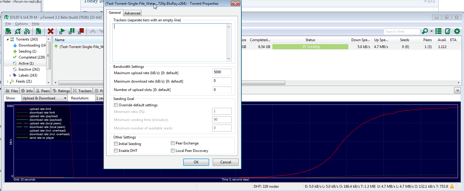The width and height of the screenshot is (464, 191).
Task: Open the Help menu
Action: pyautogui.click(x=36, y=24)
